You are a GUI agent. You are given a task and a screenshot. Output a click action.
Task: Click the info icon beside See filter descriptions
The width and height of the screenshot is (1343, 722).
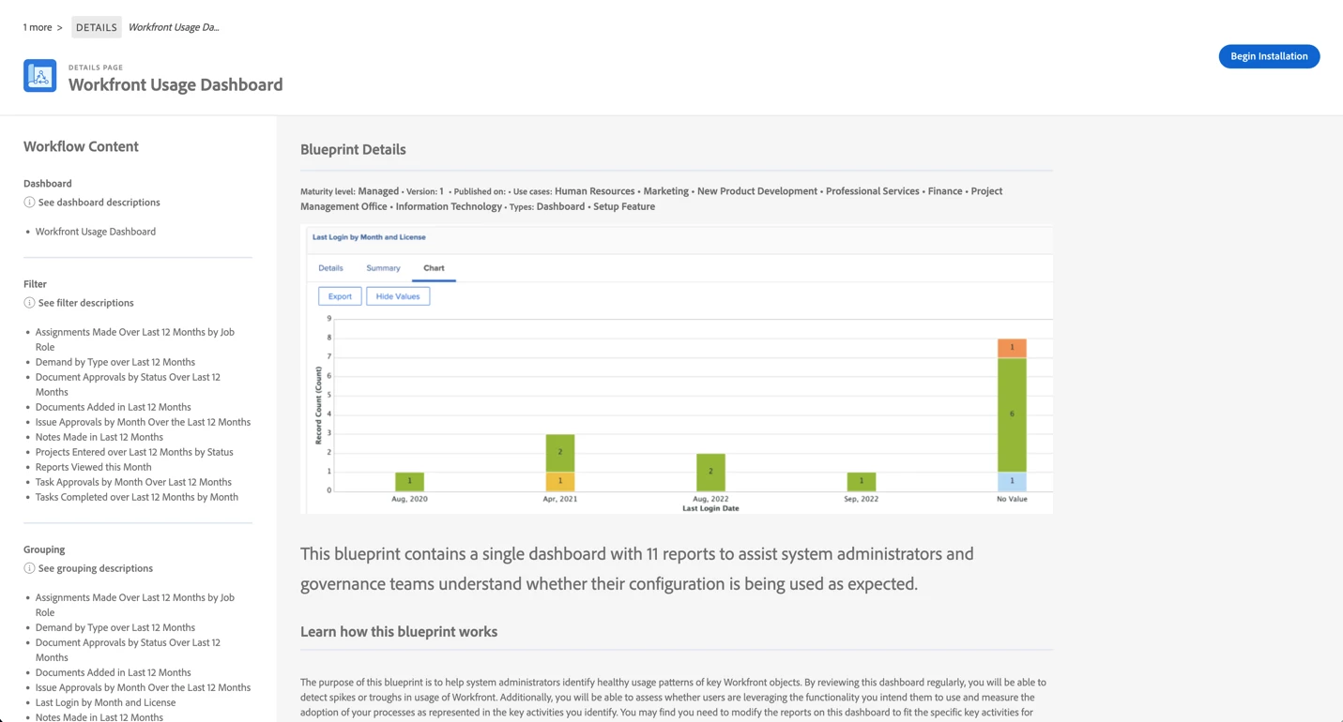point(29,303)
